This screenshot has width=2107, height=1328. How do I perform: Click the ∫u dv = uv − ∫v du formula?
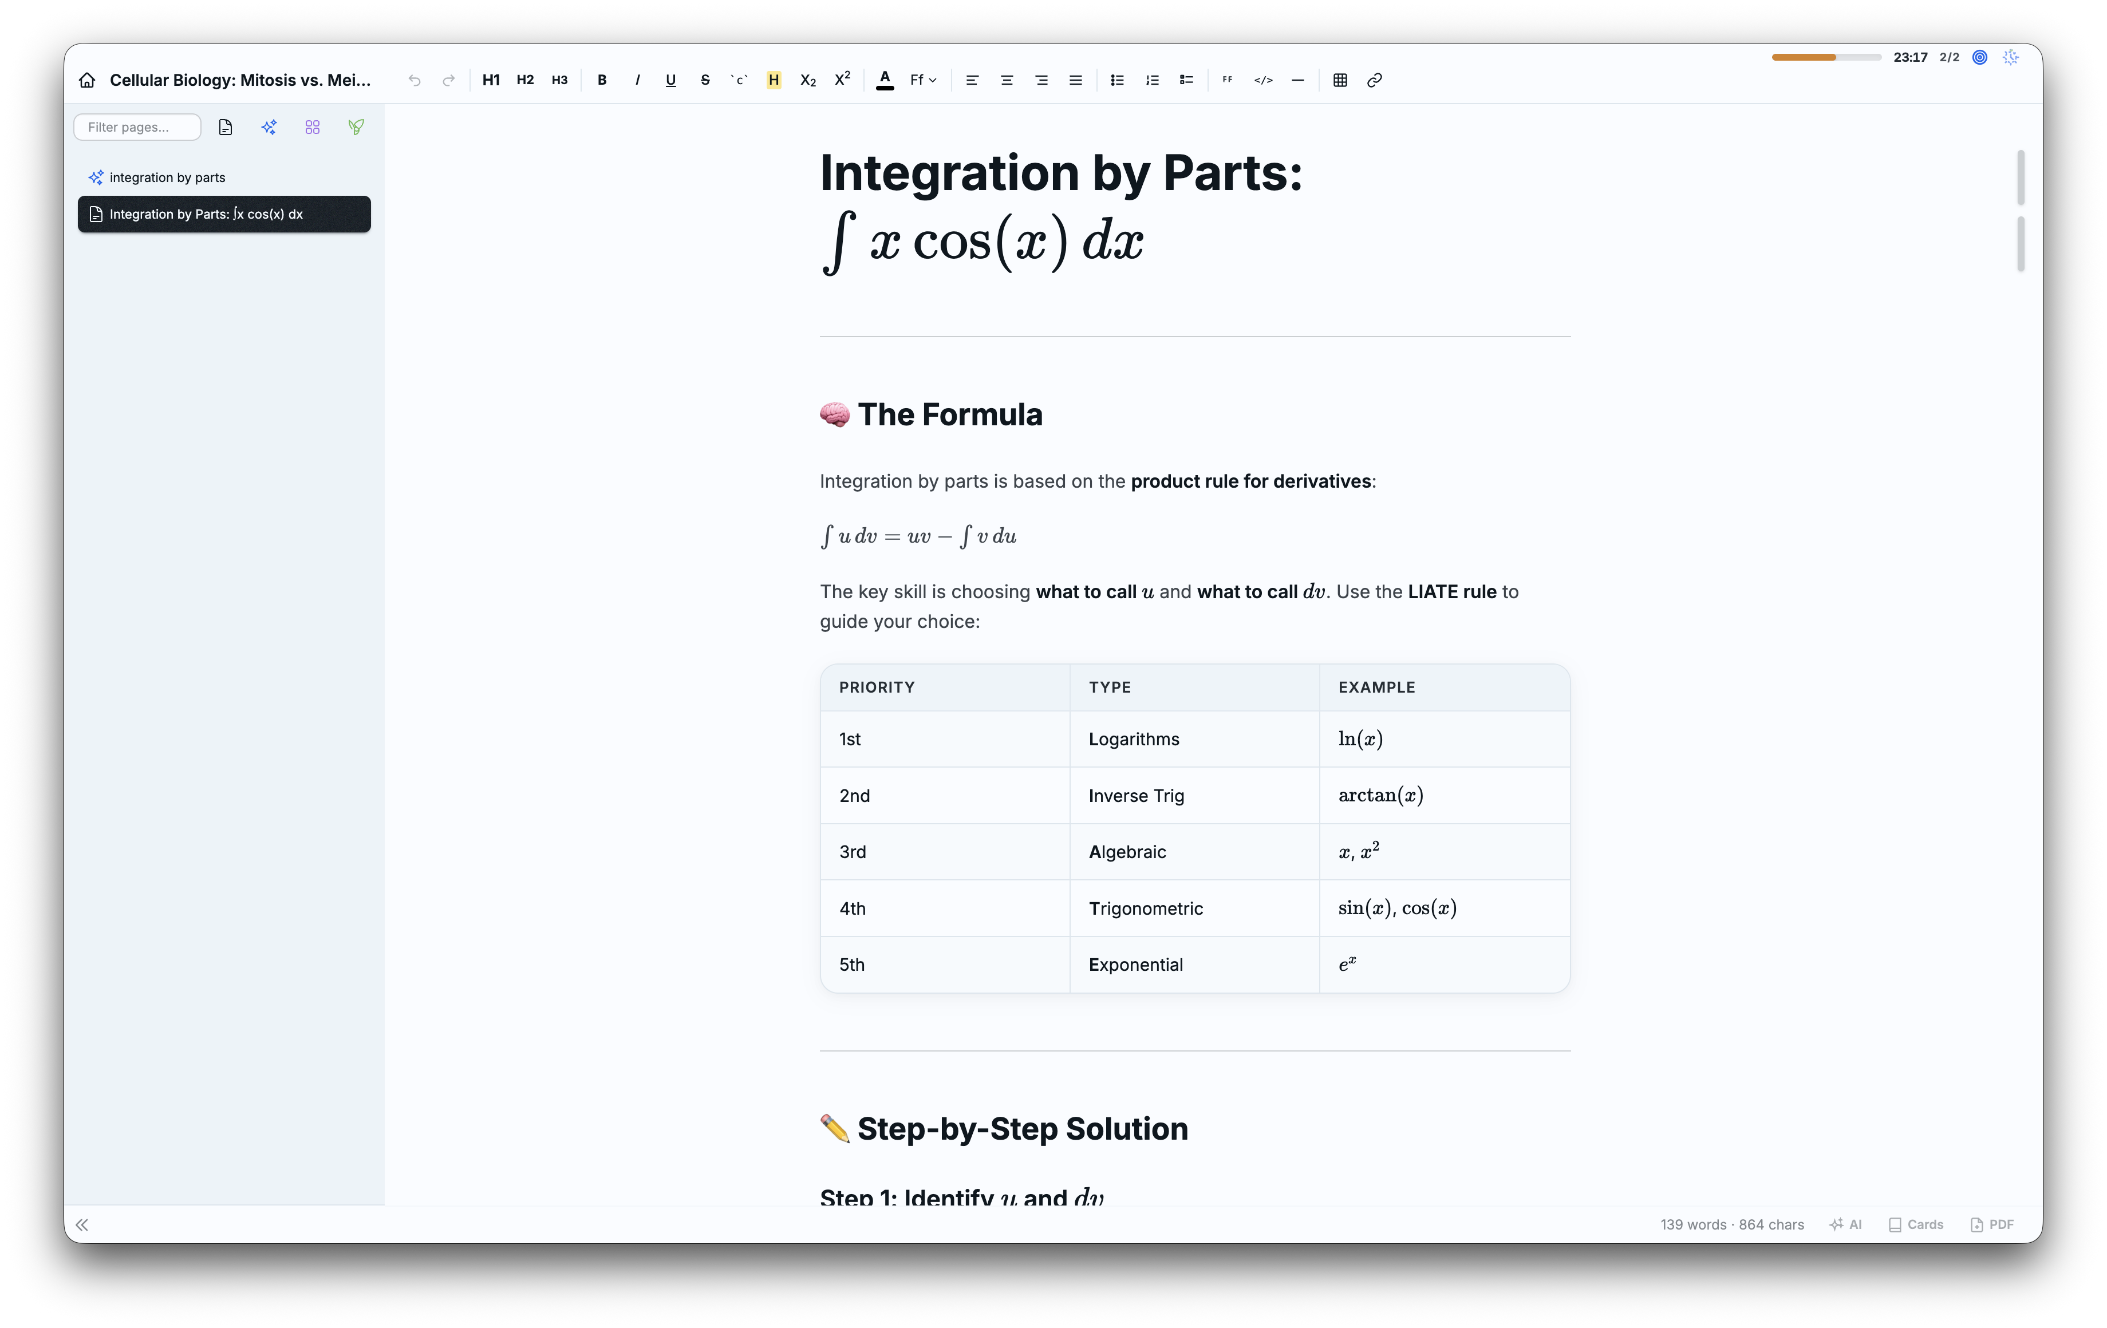pos(918,536)
